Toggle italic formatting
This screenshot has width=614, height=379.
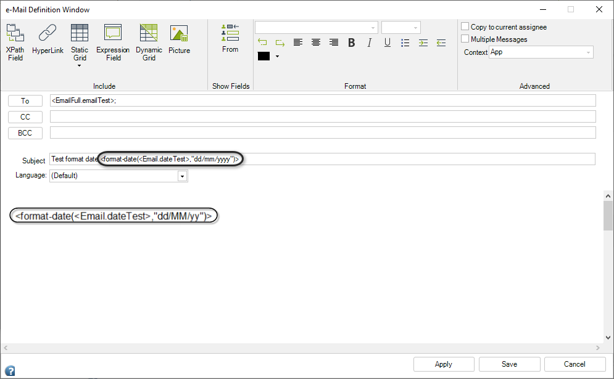369,43
